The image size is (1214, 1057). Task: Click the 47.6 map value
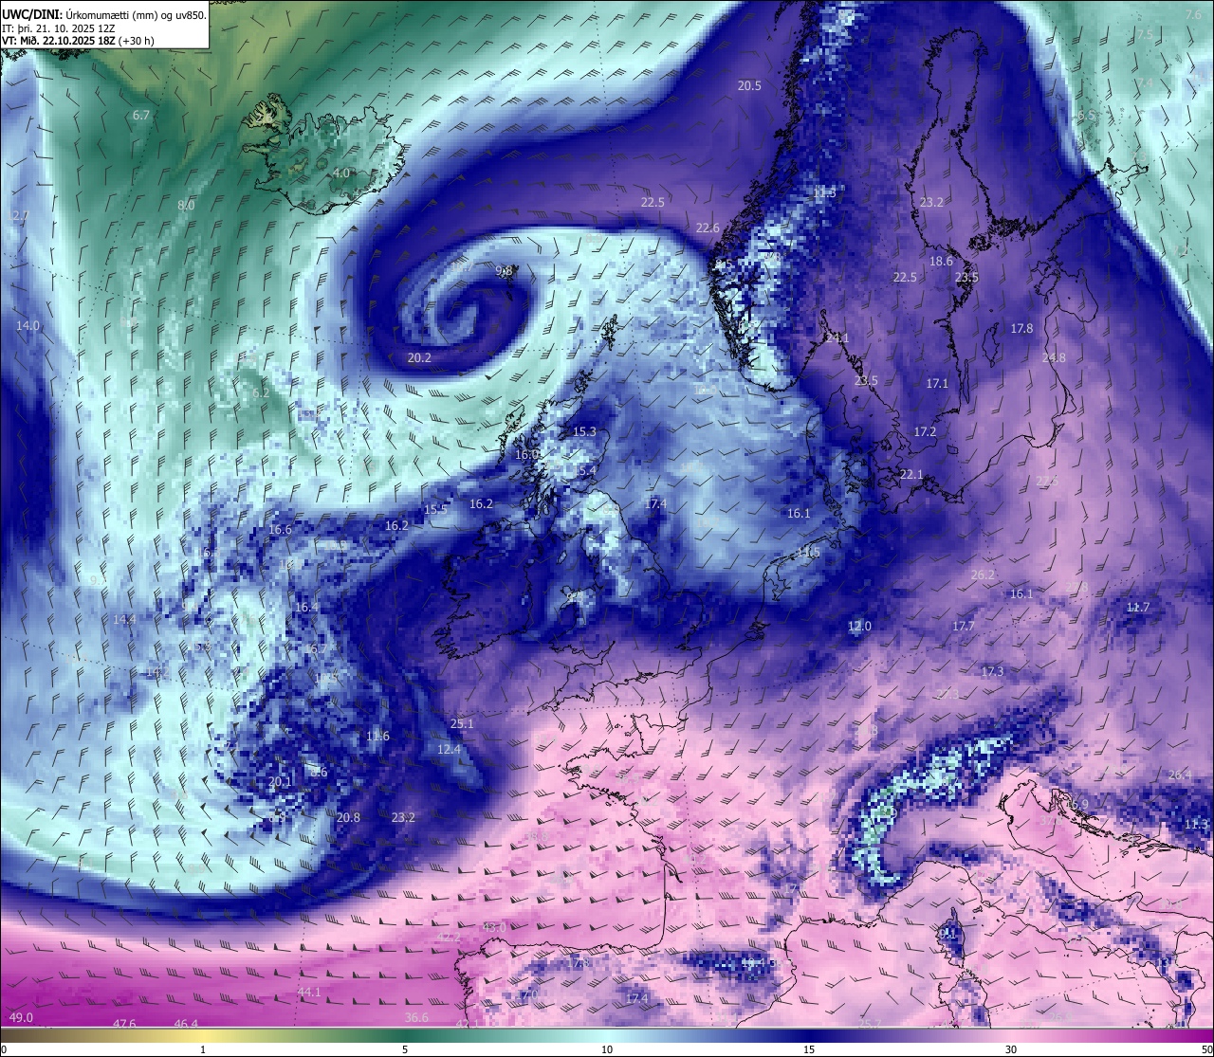tap(124, 1024)
